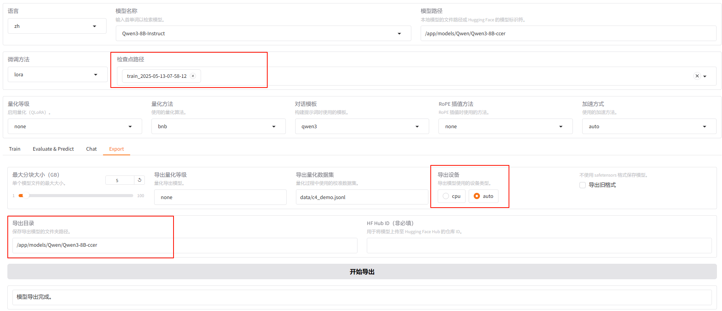Click the 导出目录 path input field

pyautogui.click(x=184, y=246)
